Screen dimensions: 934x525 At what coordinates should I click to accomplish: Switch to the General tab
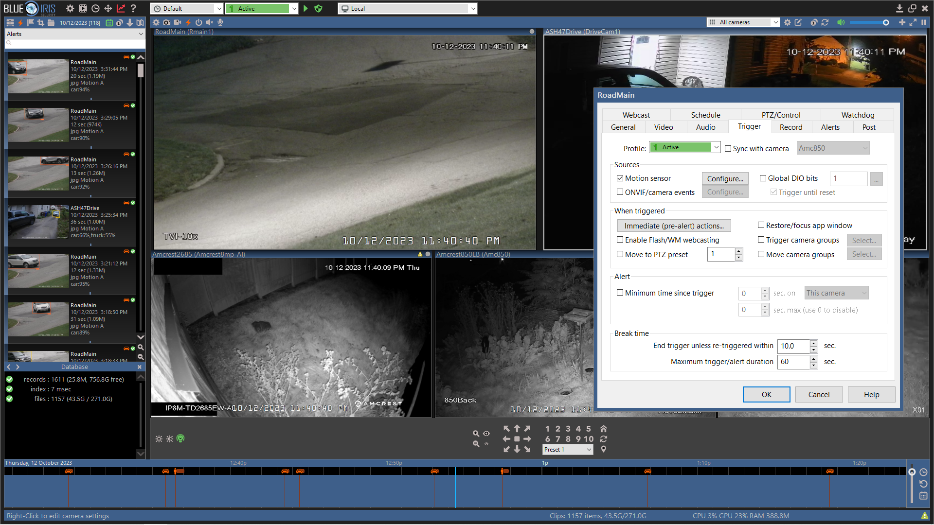[x=623, y=127]
